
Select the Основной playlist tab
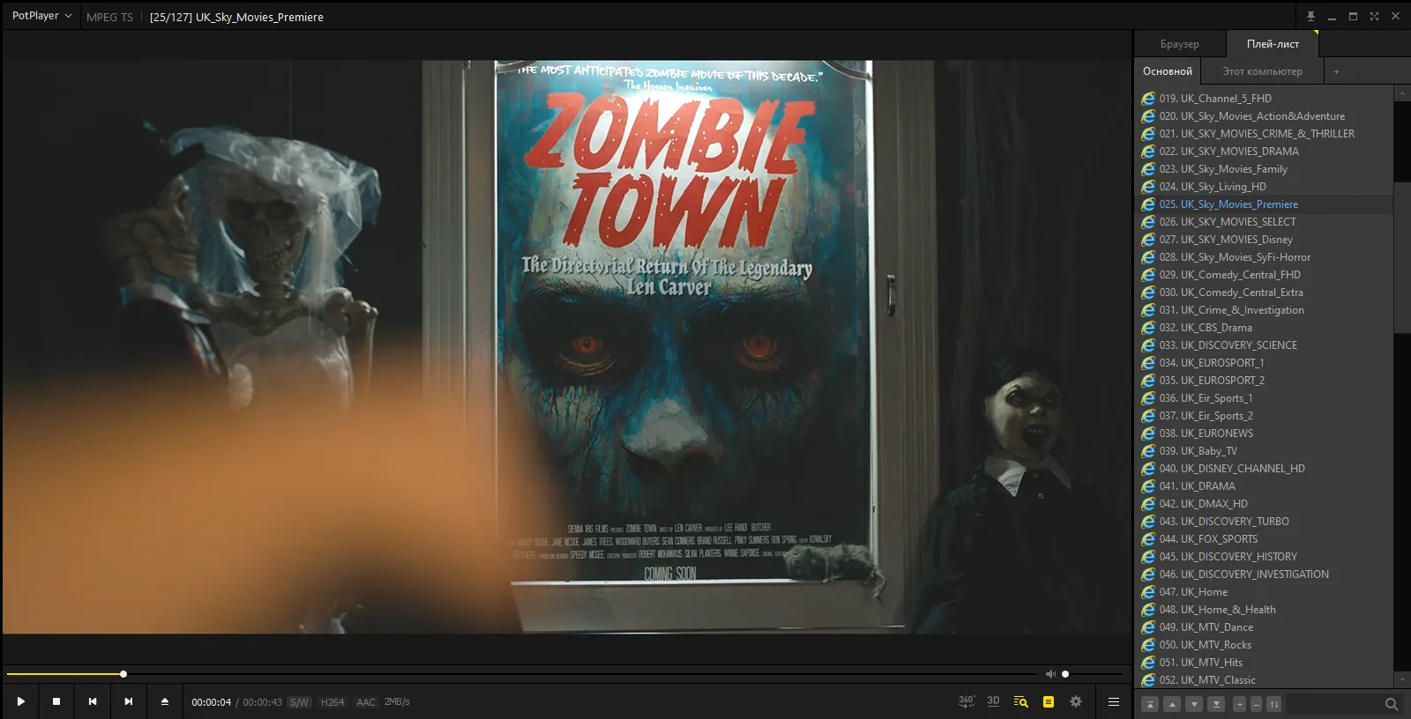(x=1168, y=71)
